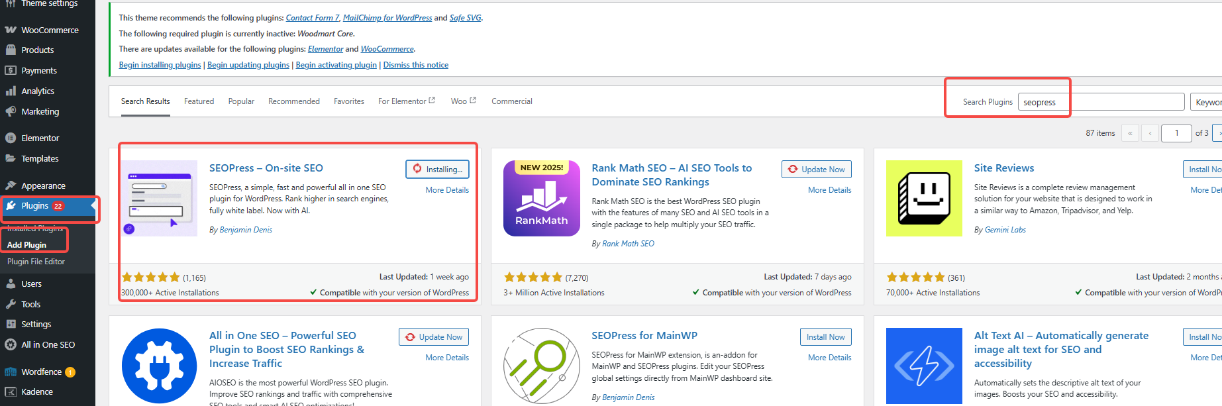Open Add Plugin submenu item

(26, 245)
